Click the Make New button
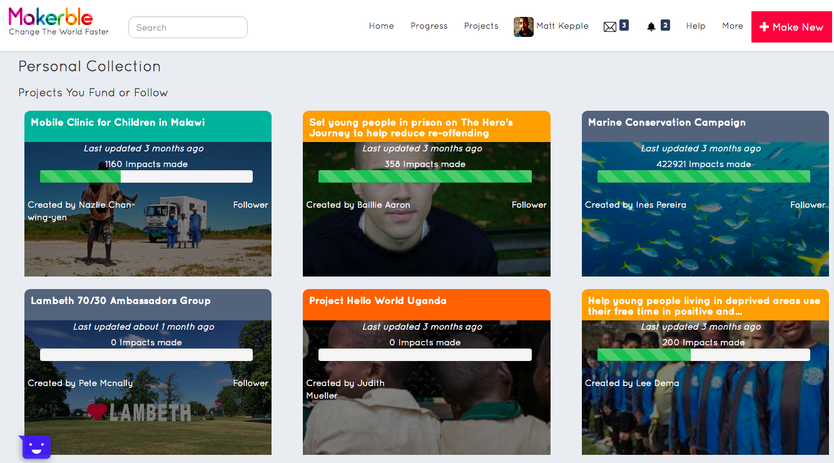 coord(791,27)
